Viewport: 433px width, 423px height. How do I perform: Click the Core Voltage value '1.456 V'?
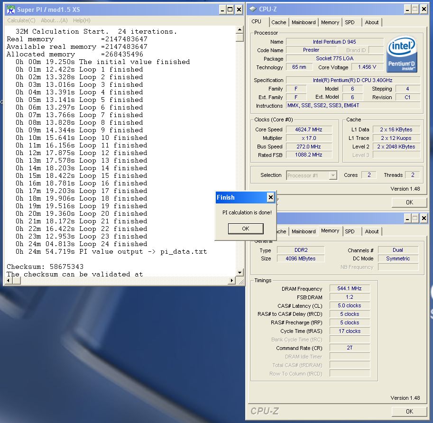[367, 67]
